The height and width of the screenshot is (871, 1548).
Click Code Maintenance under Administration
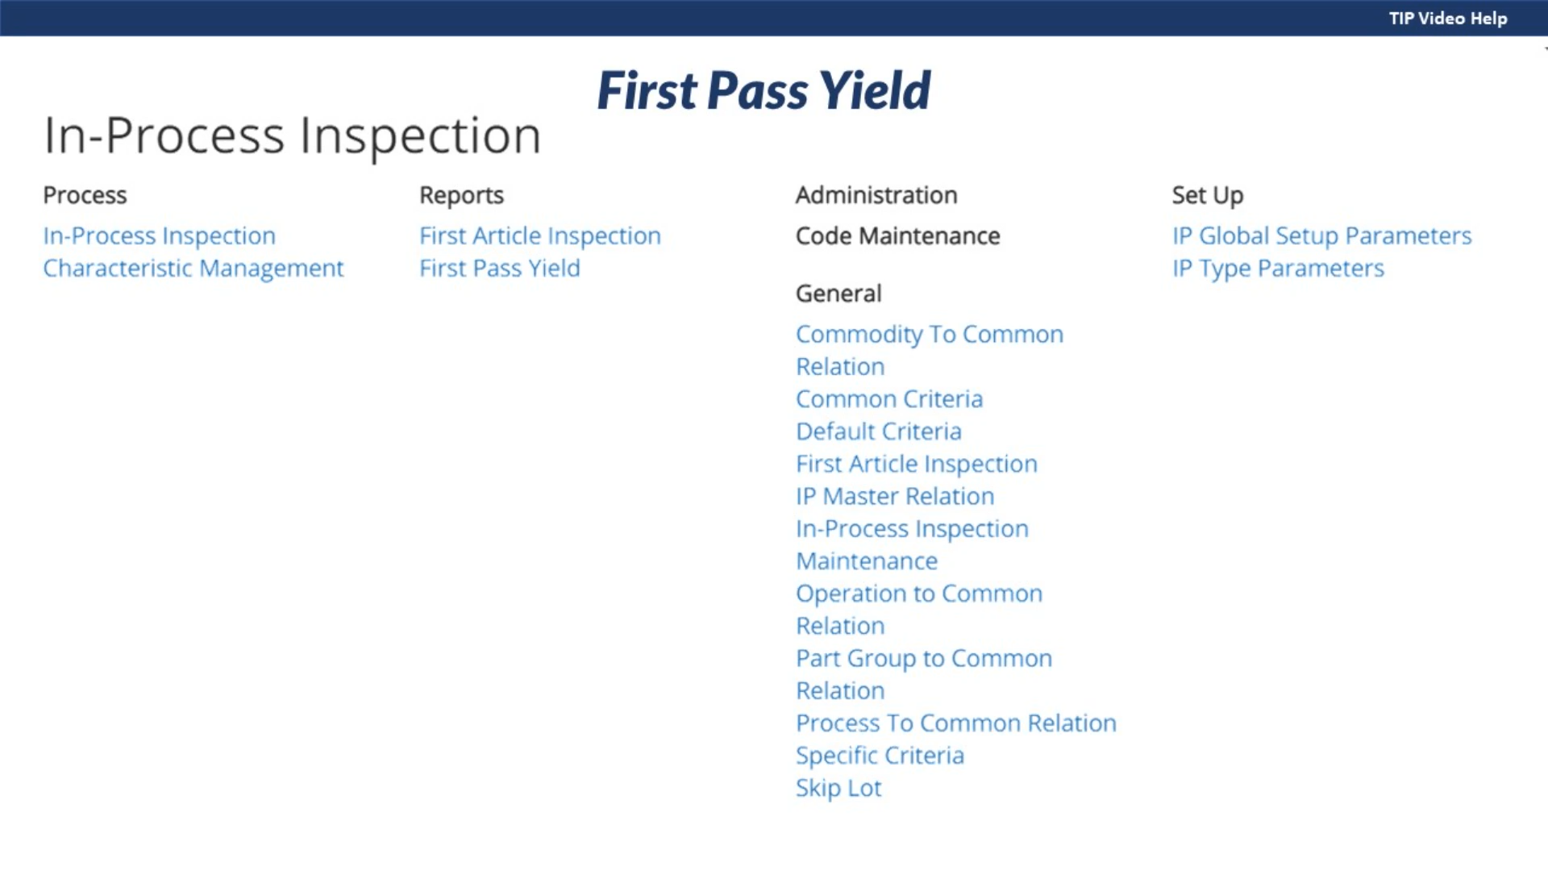897,235
